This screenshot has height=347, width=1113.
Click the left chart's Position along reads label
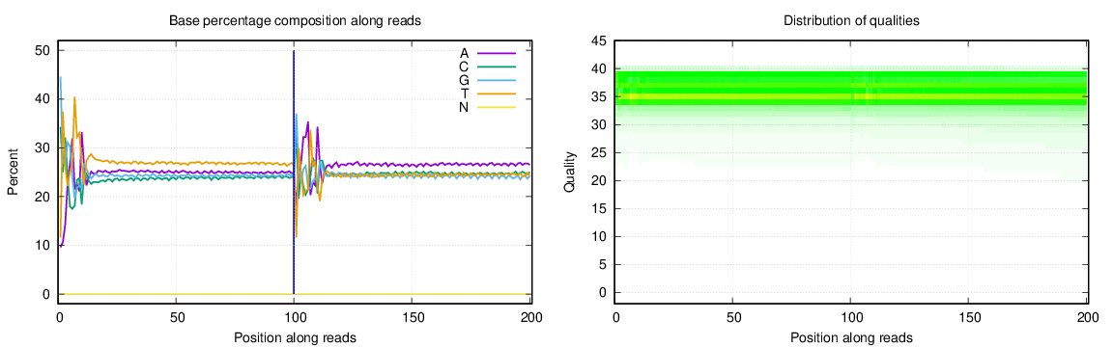[296, 337]
